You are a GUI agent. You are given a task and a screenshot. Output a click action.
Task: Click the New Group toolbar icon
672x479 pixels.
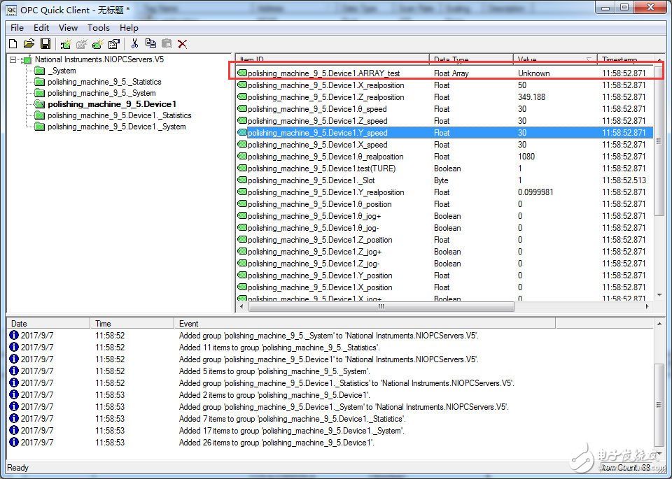[x=82, y=43]
